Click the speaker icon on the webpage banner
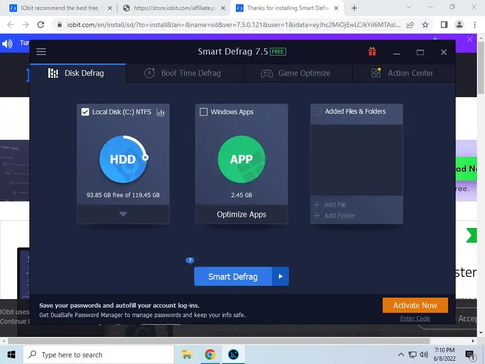Image resolution: width=485 pixels, height=364 pixels. coord(7,43)
